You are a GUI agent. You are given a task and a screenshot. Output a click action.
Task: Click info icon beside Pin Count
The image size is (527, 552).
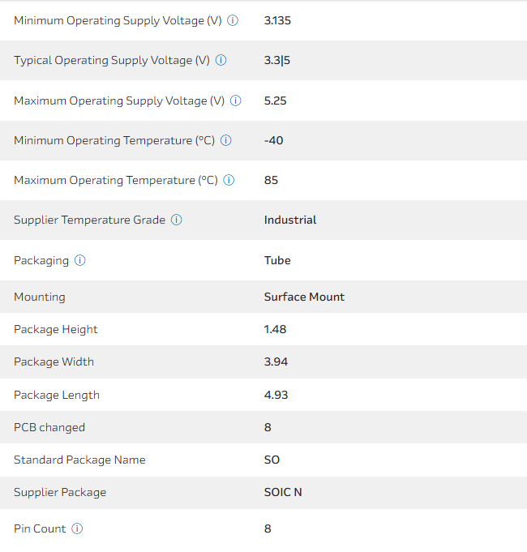tap(77, 528)
